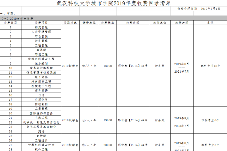Click the 收费依据 header cell
The height and width of the screenshot is (151, 227).
(x=133, y=23)
